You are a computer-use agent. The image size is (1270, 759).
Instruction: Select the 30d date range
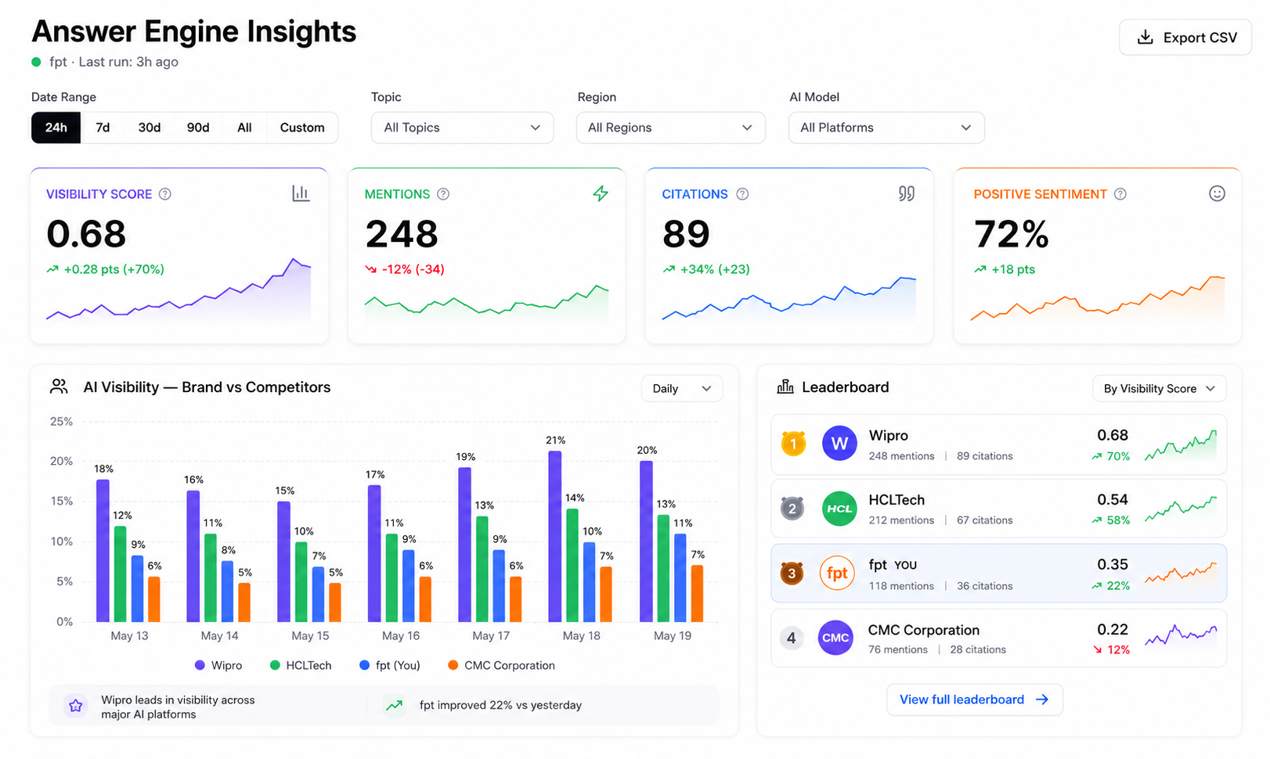click(150, 128)
